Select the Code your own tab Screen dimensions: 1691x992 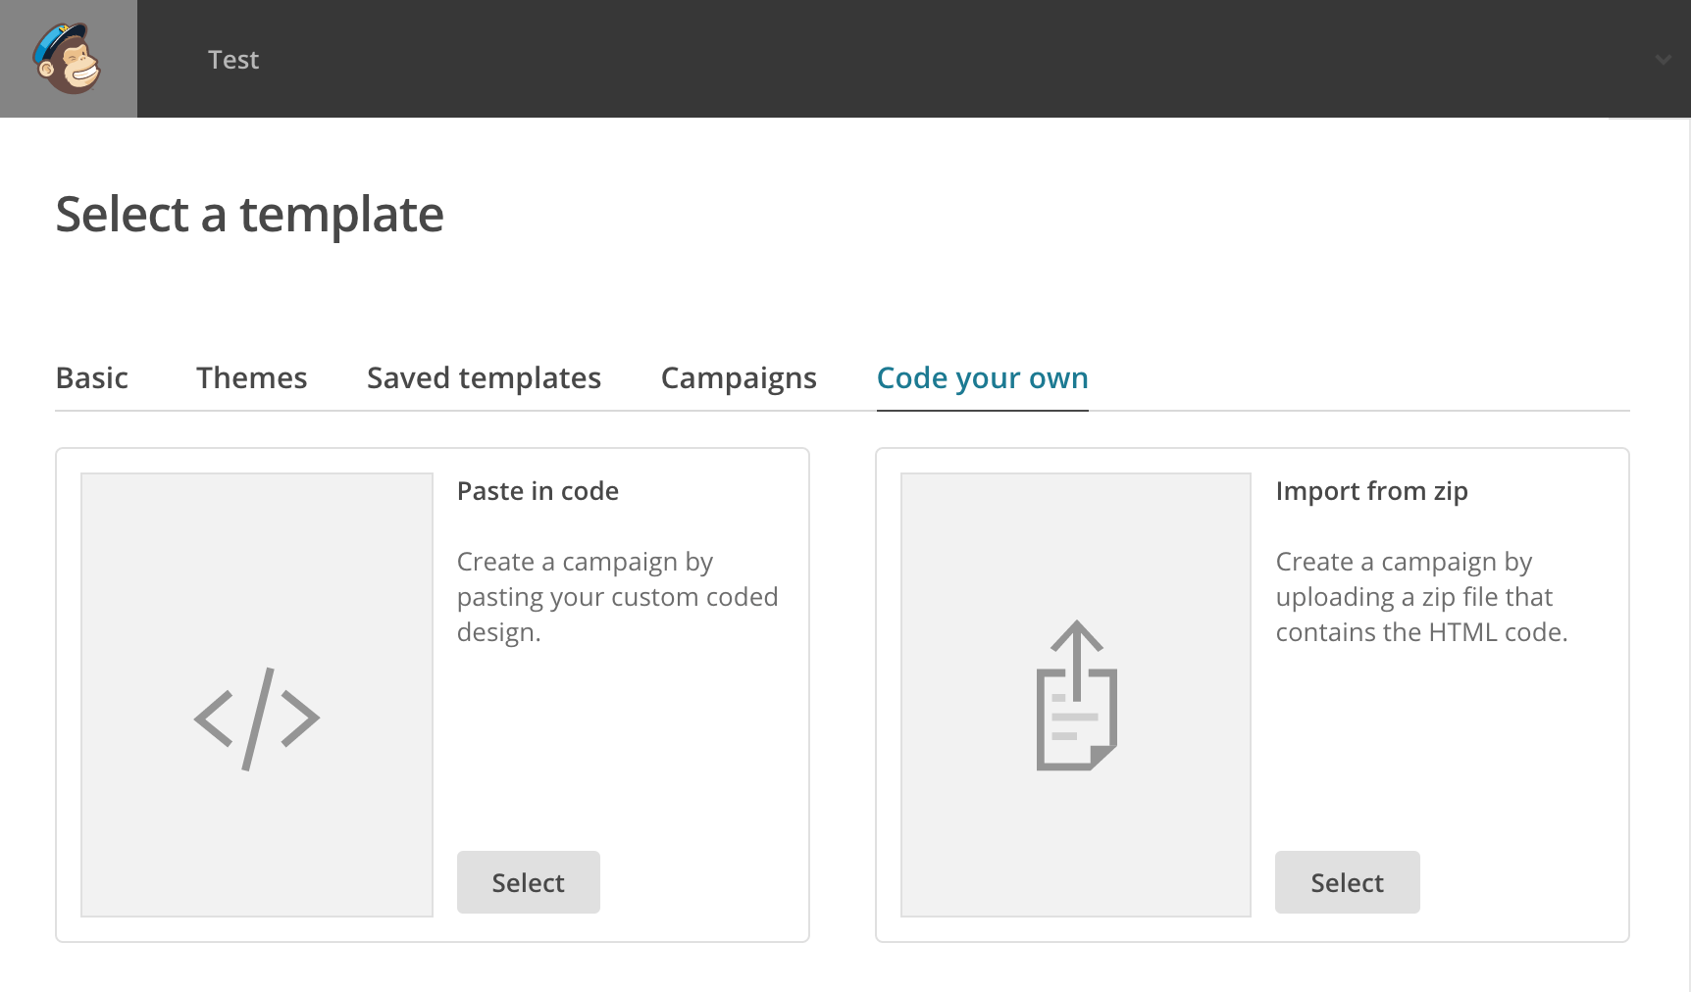tap(982, 378)
